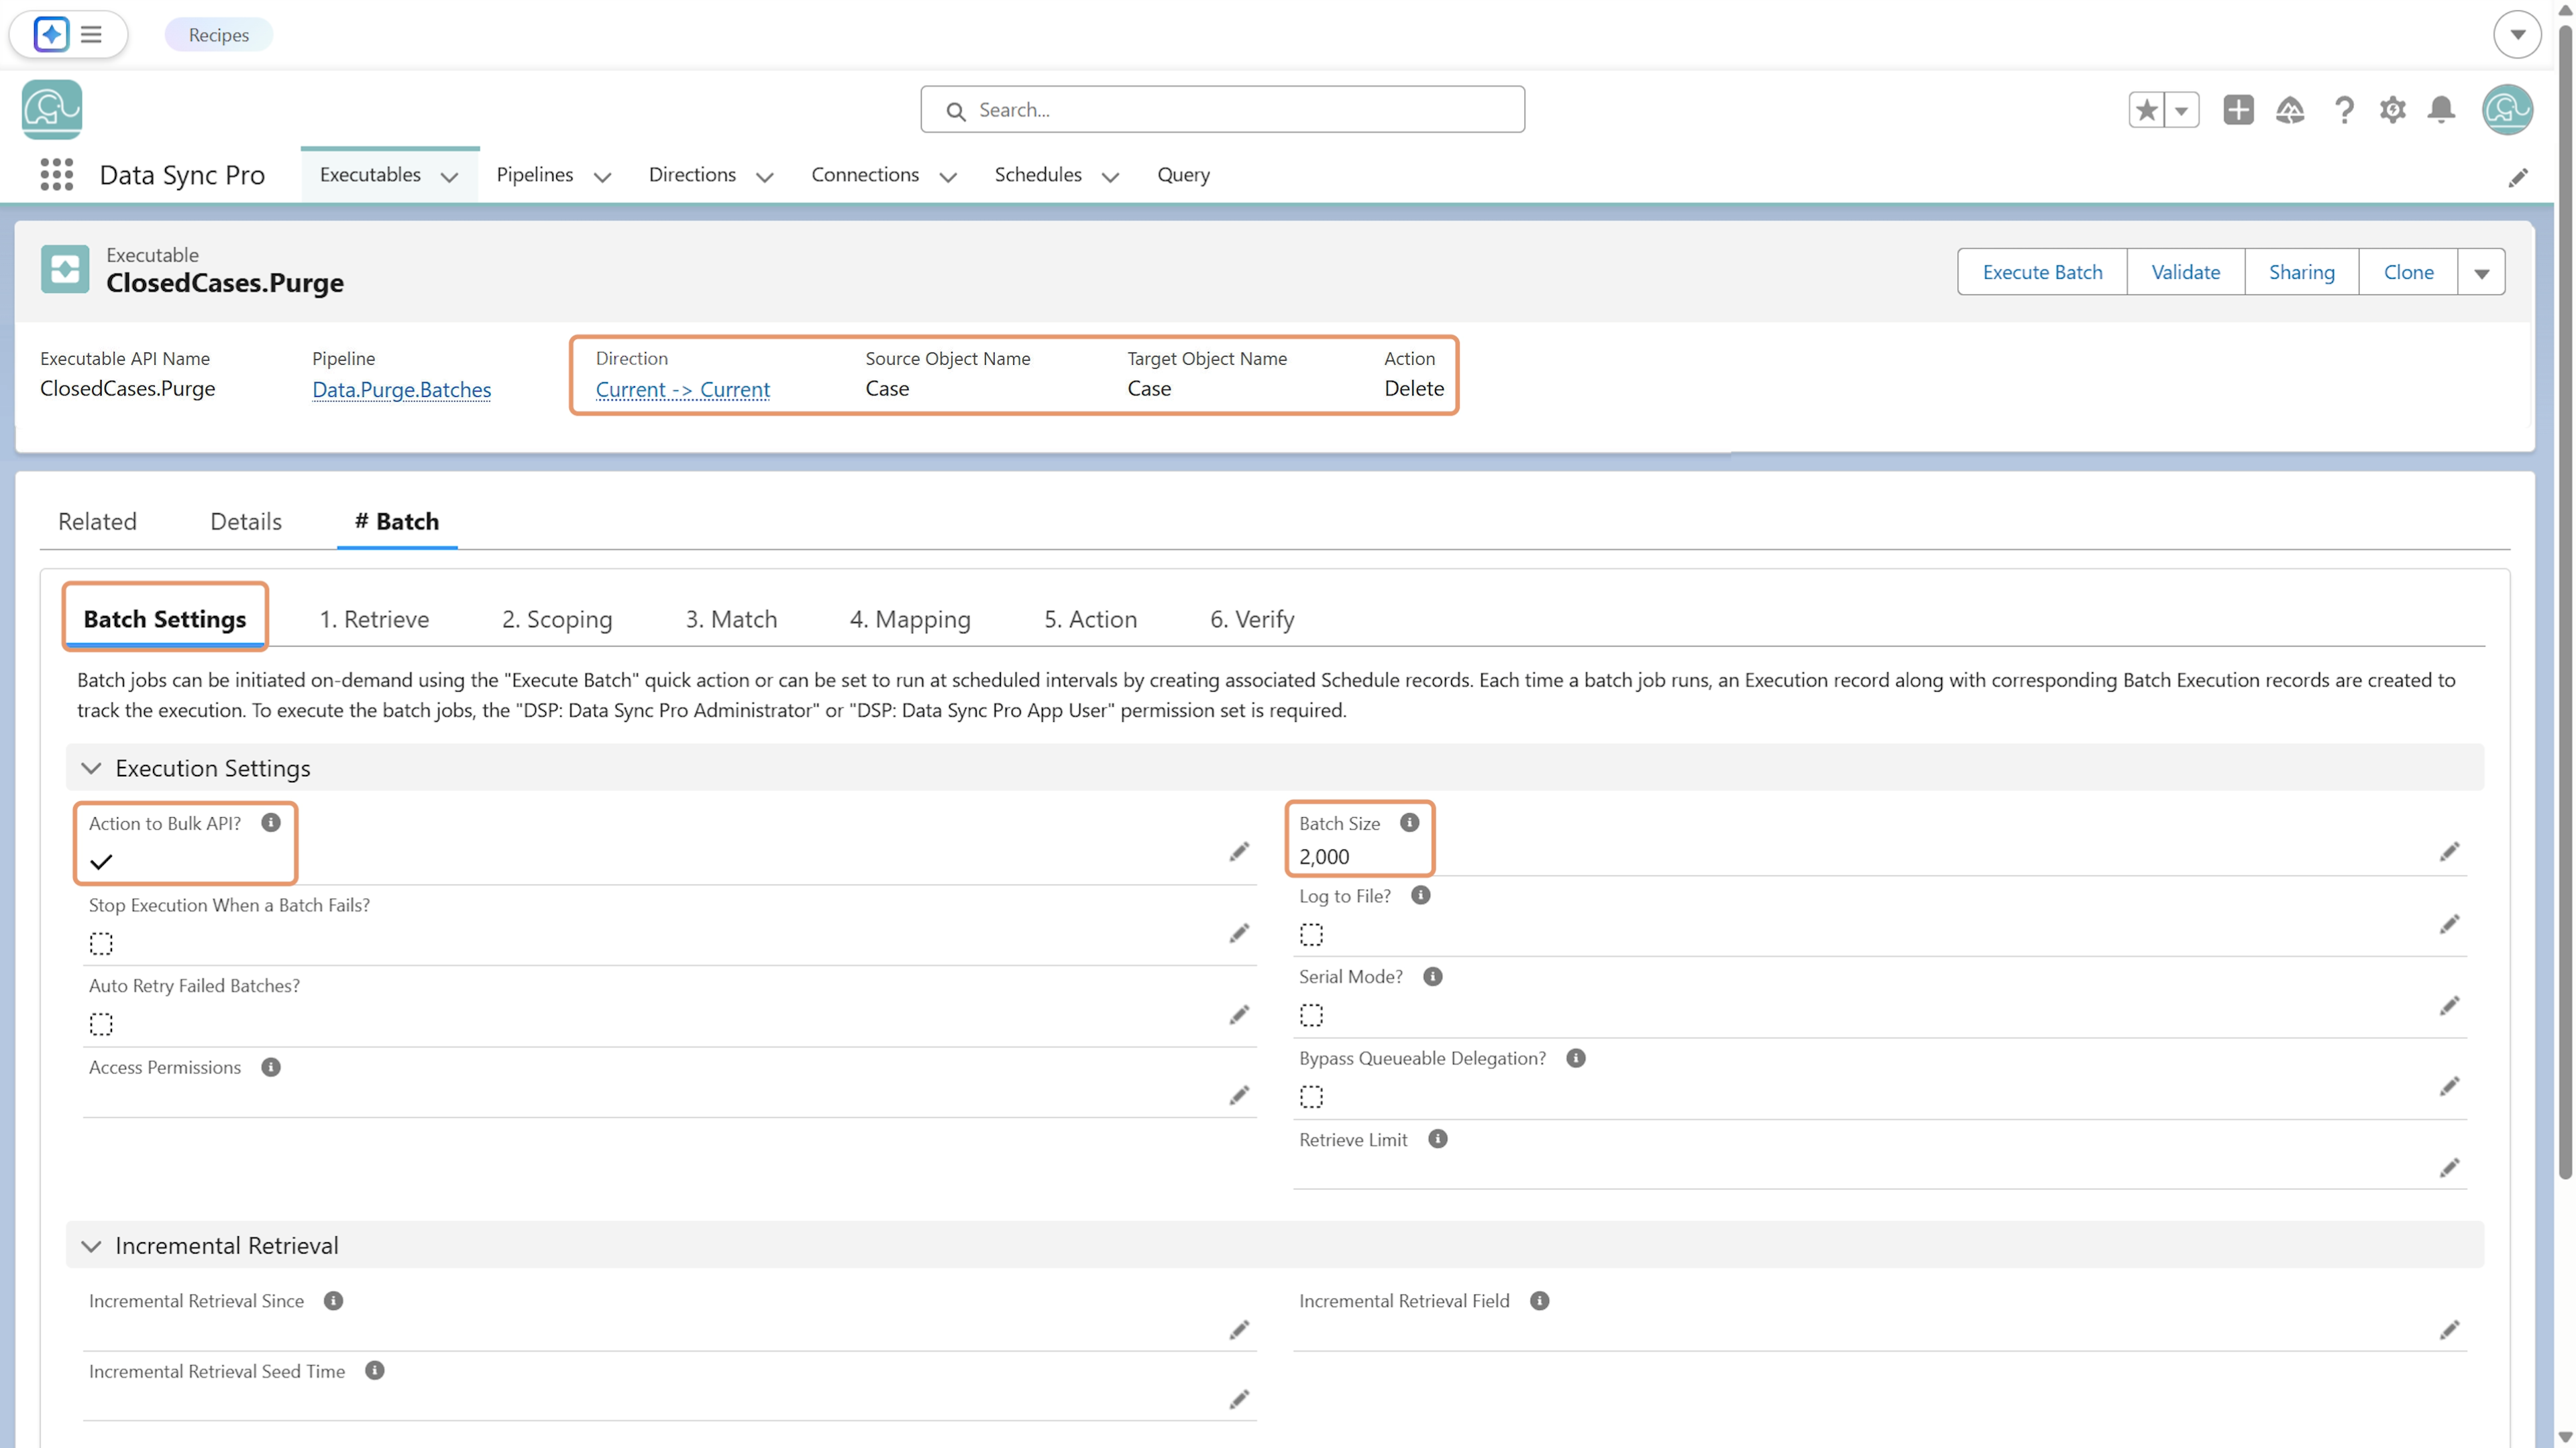Open the Setup gear icon

(2392, 109)
